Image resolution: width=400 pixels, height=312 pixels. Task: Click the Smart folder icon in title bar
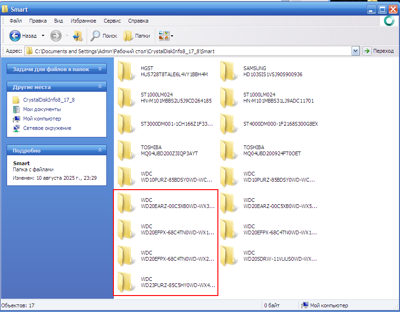coord(5,9)
